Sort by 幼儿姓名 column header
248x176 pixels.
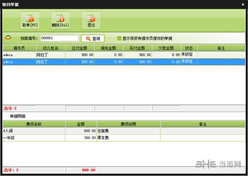pyautogui.click(x=51, y=48)
